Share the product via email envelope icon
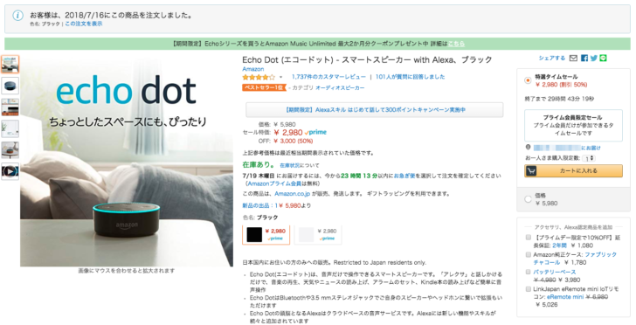 [x=573, y=59]
